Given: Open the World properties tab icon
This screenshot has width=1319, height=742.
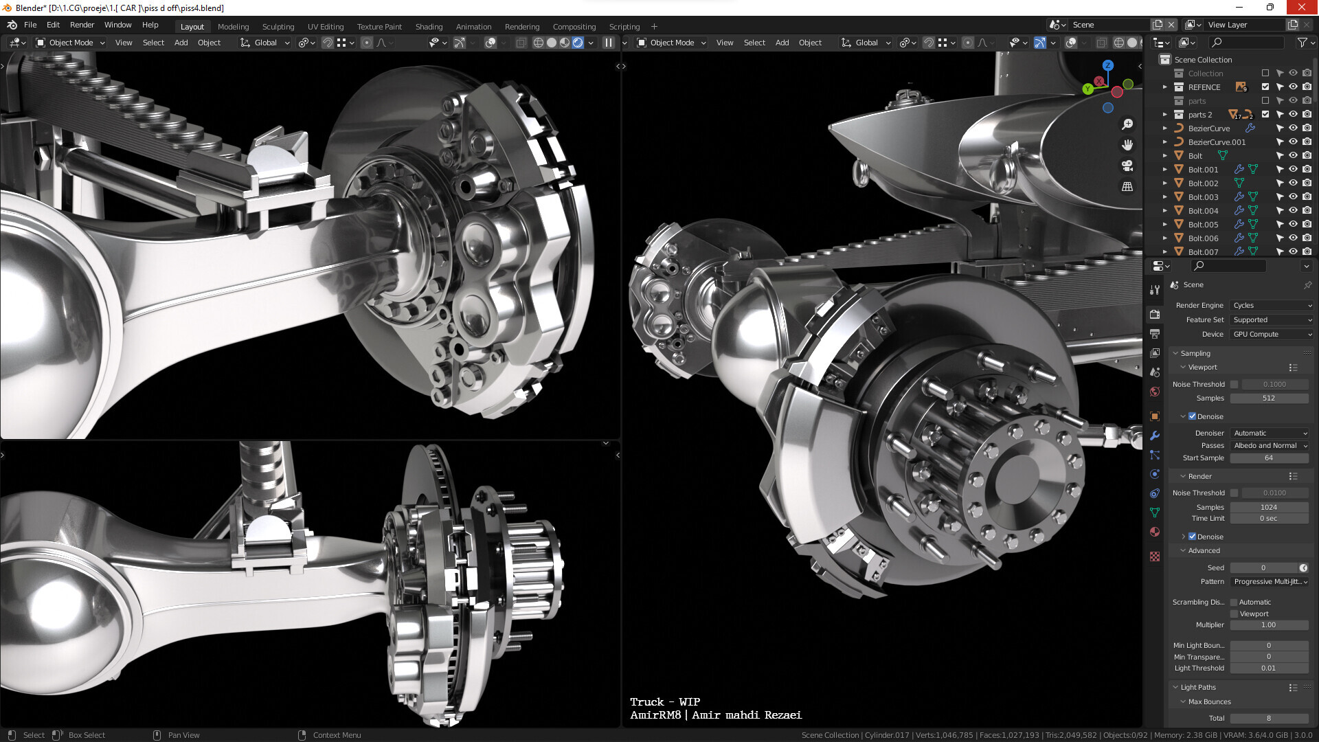Looking at the screenshot, I should pyautogui.click(x=1155, y=392).
